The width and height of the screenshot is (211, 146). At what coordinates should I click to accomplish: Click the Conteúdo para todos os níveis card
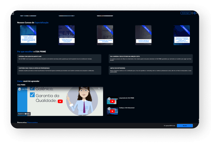tap(59, 70)
